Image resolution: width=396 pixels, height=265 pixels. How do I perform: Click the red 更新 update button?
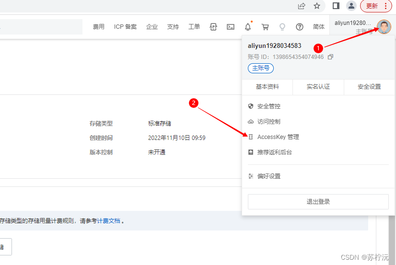point(376,6)
